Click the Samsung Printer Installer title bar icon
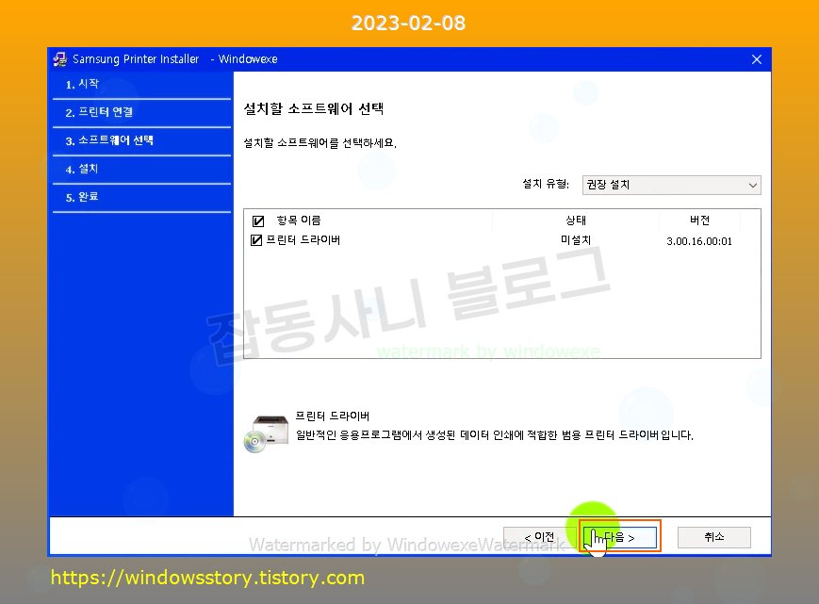The image size is (819, 604). (x=60, y=59)
